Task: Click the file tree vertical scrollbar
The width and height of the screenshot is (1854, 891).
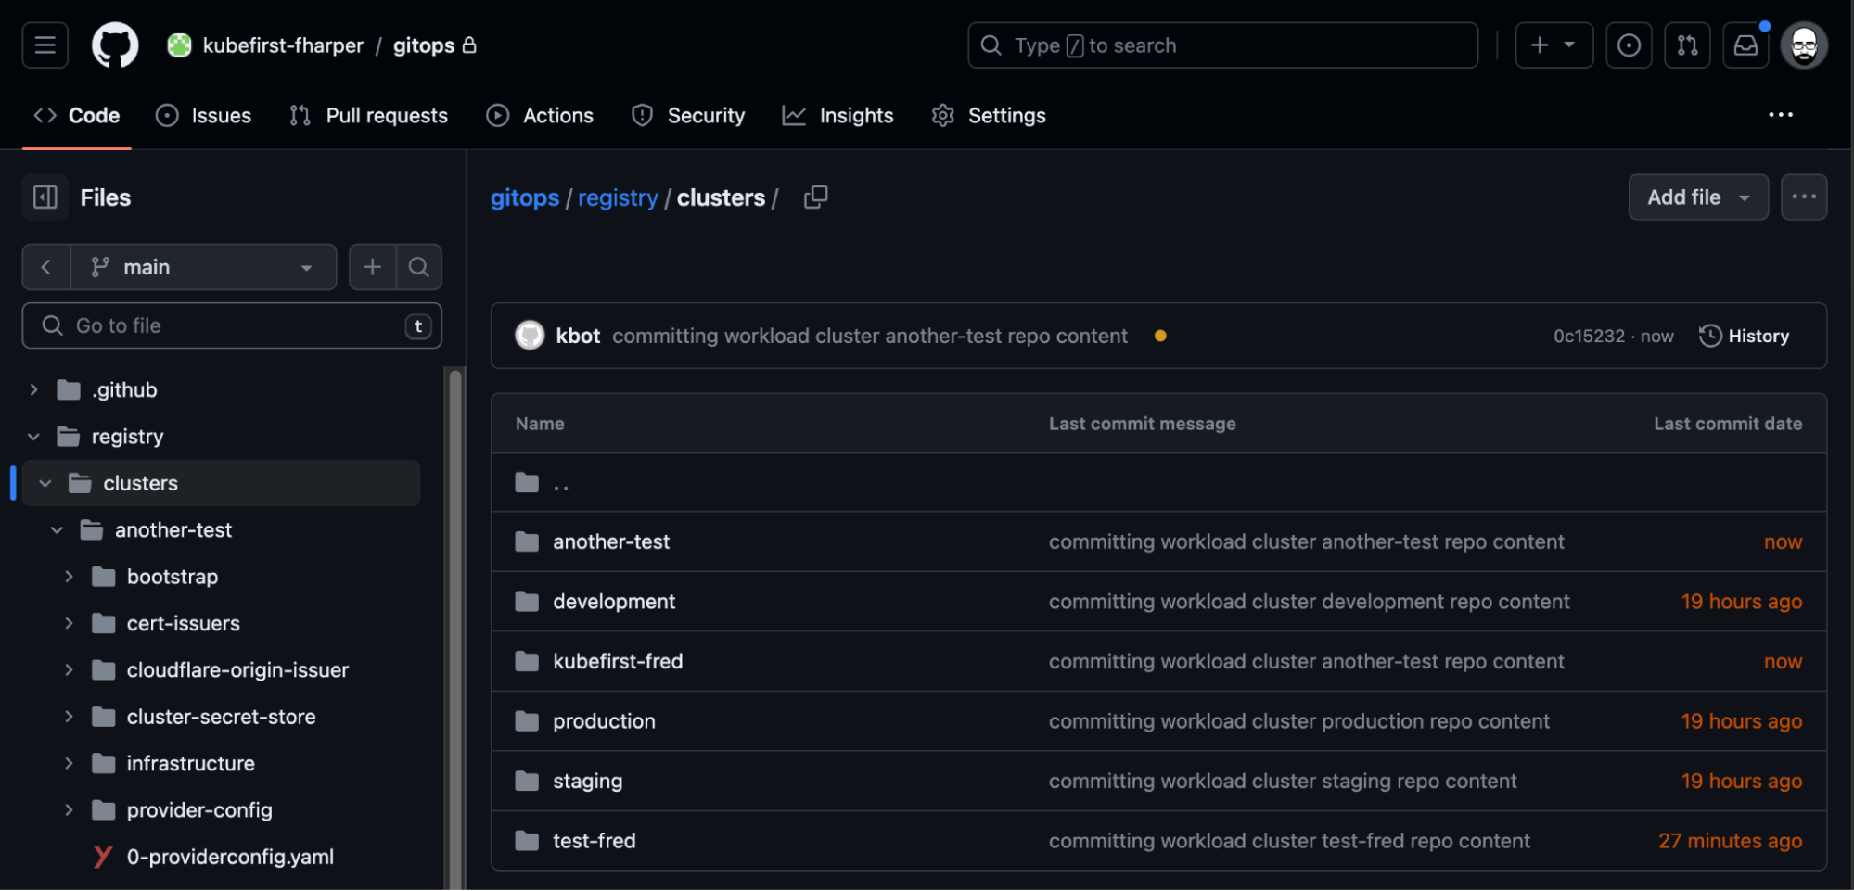Action: [455, 629]
